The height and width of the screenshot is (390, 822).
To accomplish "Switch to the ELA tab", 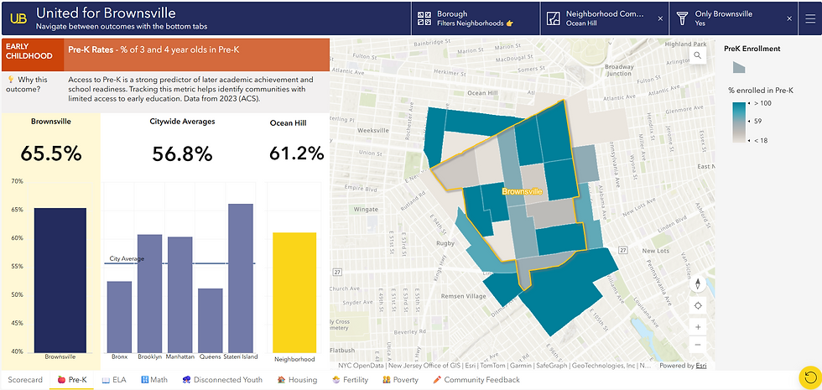I will click(x=114, y=379).
